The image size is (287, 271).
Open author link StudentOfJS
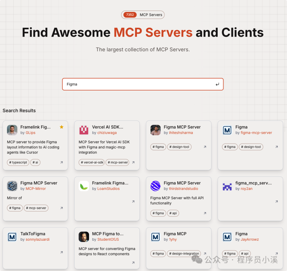click(x=108, y=239)
